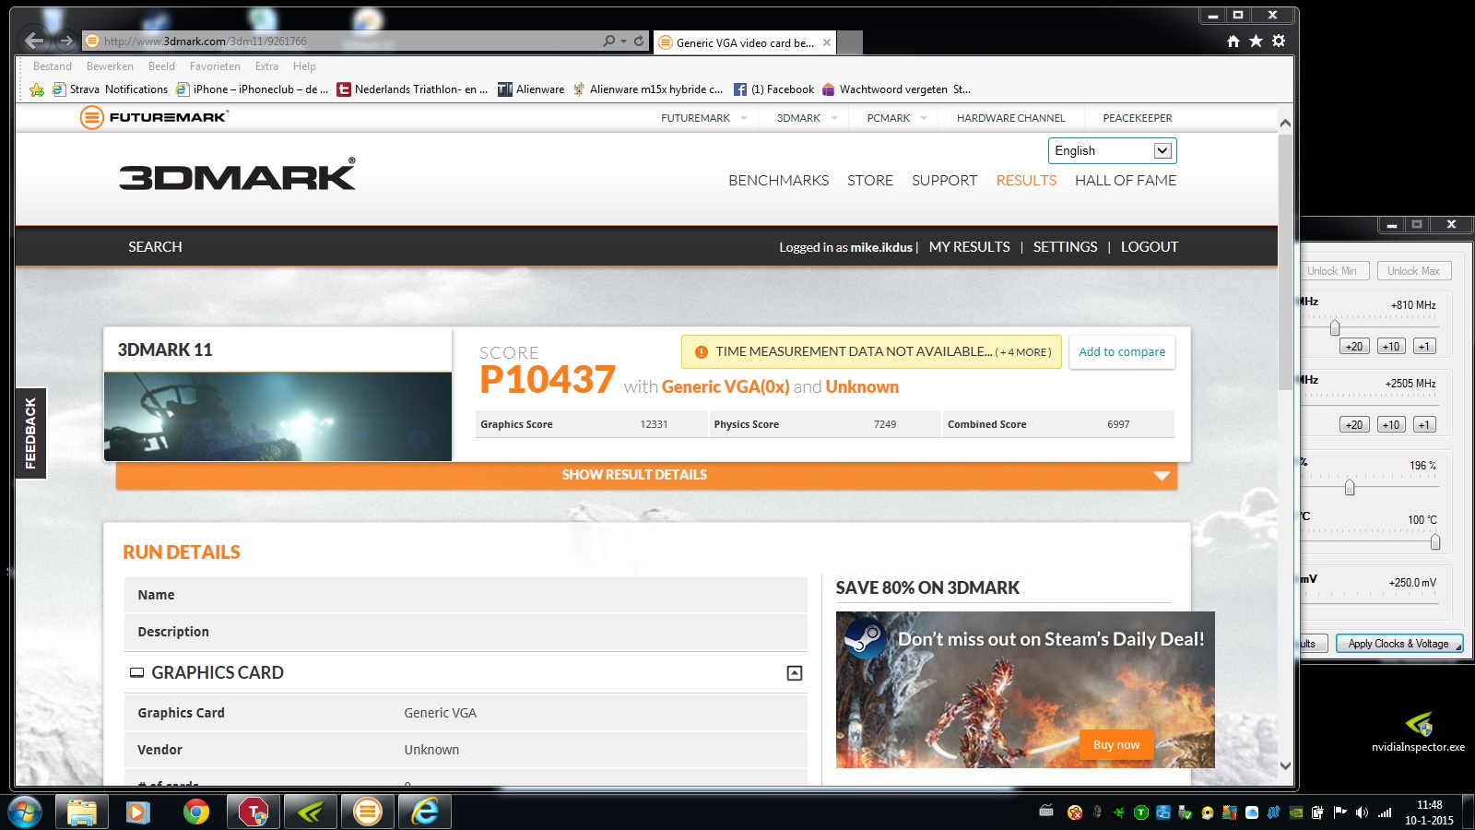Expand Show Result Details bar
Image resolution: width=1475 pixels, height=830 pixels.
[646, 475]
